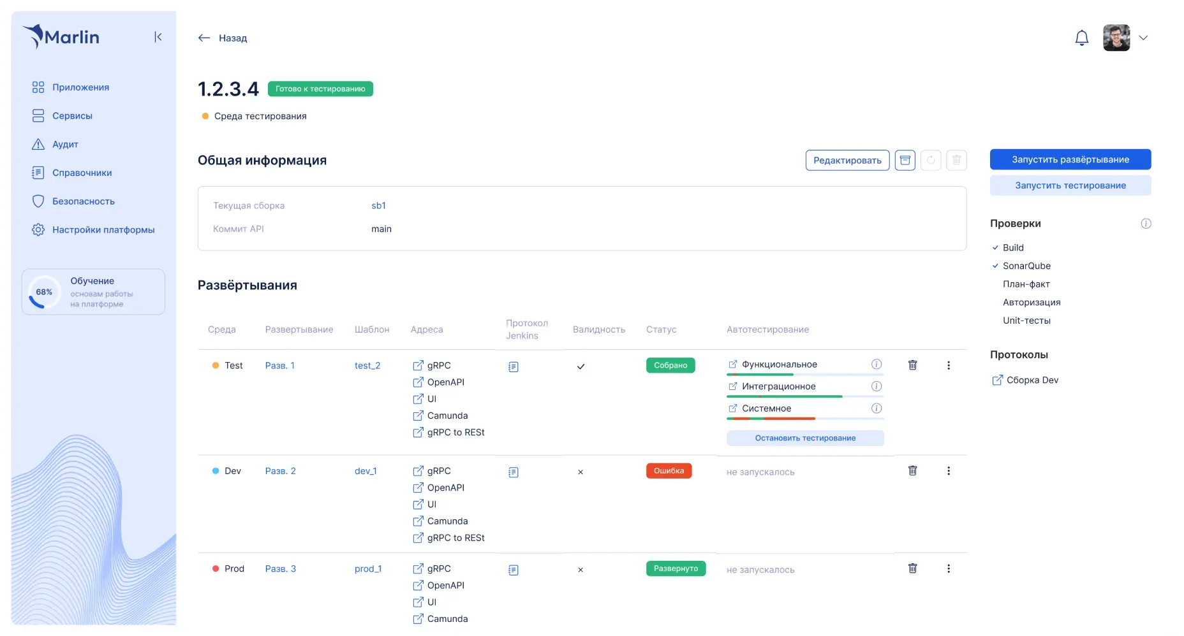The height and width of the screenshot is (636, 1184).
Task: Open the Сборка Dev protocol link
Action: point(1032,380)
